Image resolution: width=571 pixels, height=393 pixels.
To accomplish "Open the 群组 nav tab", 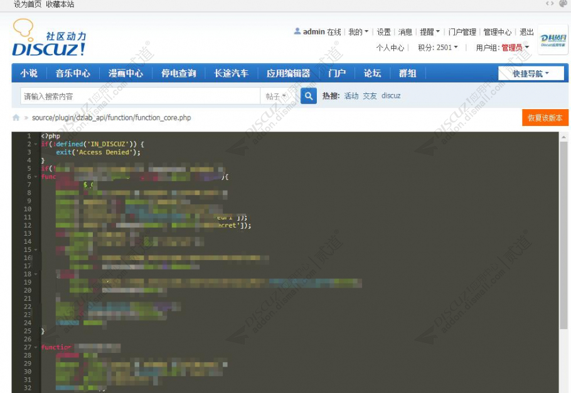I will coord(407,73).
